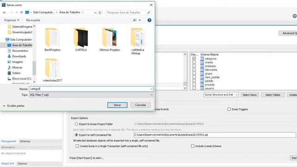Screen dimensions: 297x167
Task: Click the schema list scrollbar up arrow
Action: point(185,54)
